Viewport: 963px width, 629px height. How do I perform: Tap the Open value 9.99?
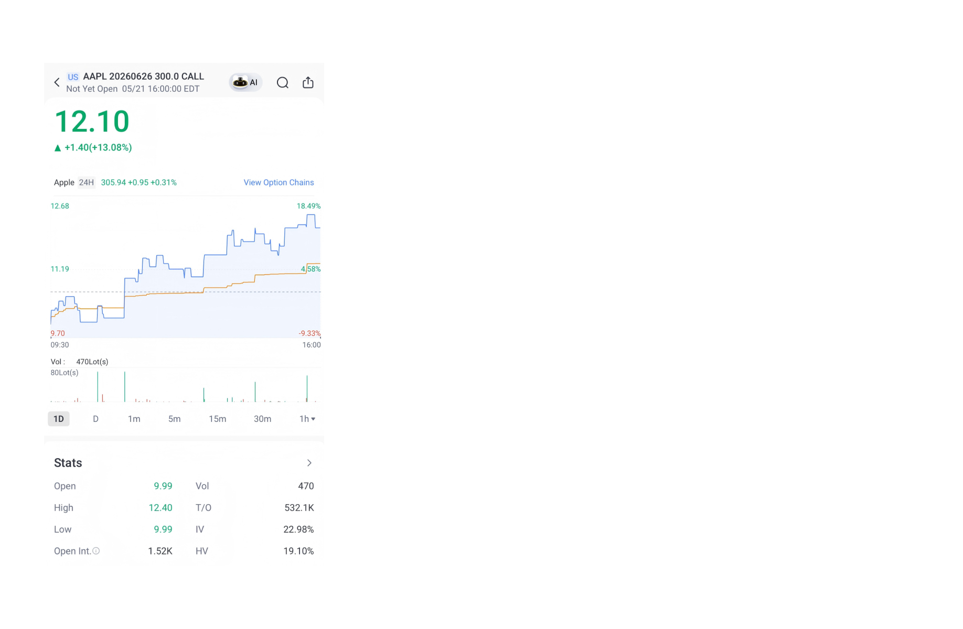(x=163, y=486)
